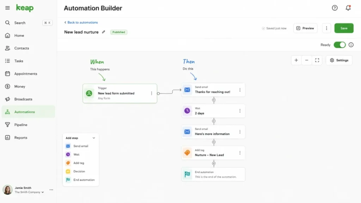The height and width of the screenshot is (203, 361).
Task: Click the 'Saved just now' status text
Action: tap(276, 28)
